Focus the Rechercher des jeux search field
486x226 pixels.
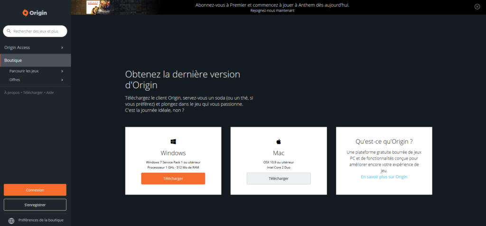tap(35, 31)
